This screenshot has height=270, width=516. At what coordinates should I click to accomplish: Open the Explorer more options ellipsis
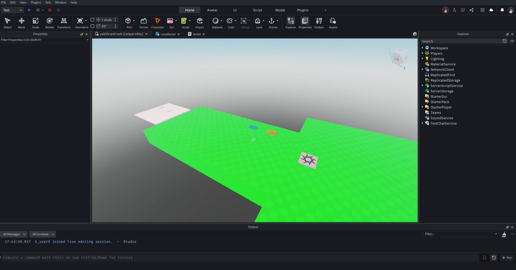(512, 41)
